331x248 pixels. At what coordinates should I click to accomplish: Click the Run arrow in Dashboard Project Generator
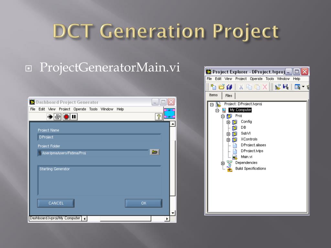50,117
